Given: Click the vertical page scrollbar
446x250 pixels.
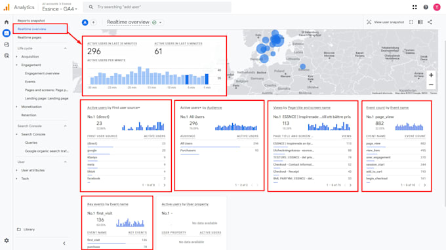Looking at the screenshot, I should [x=445, y=124].
